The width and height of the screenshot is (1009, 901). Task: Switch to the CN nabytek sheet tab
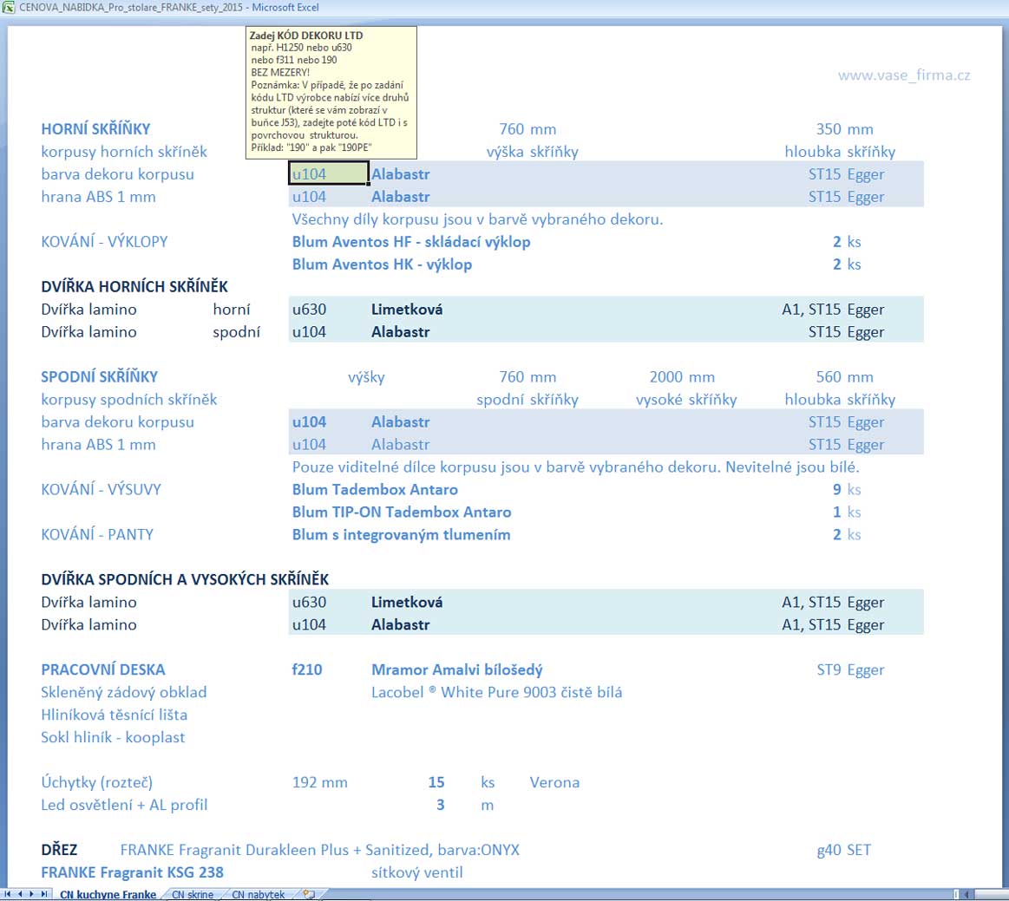258,895
